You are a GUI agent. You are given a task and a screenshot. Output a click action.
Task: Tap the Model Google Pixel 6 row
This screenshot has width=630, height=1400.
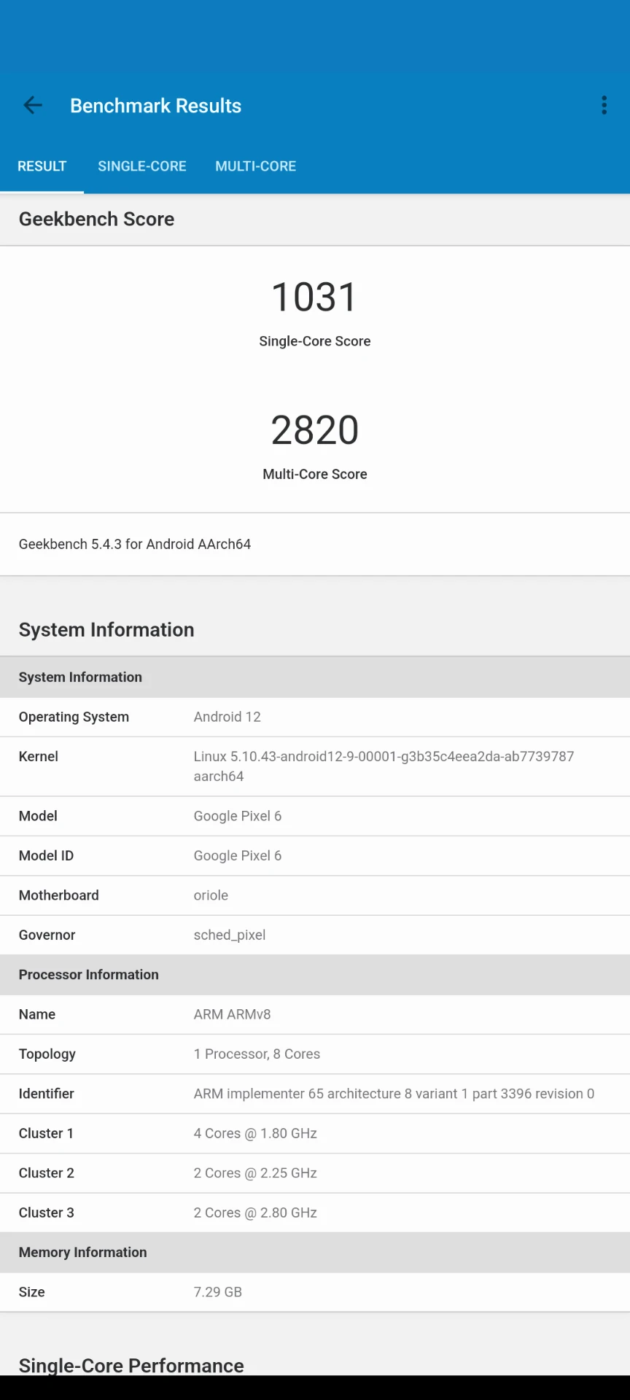pos(315,816)
